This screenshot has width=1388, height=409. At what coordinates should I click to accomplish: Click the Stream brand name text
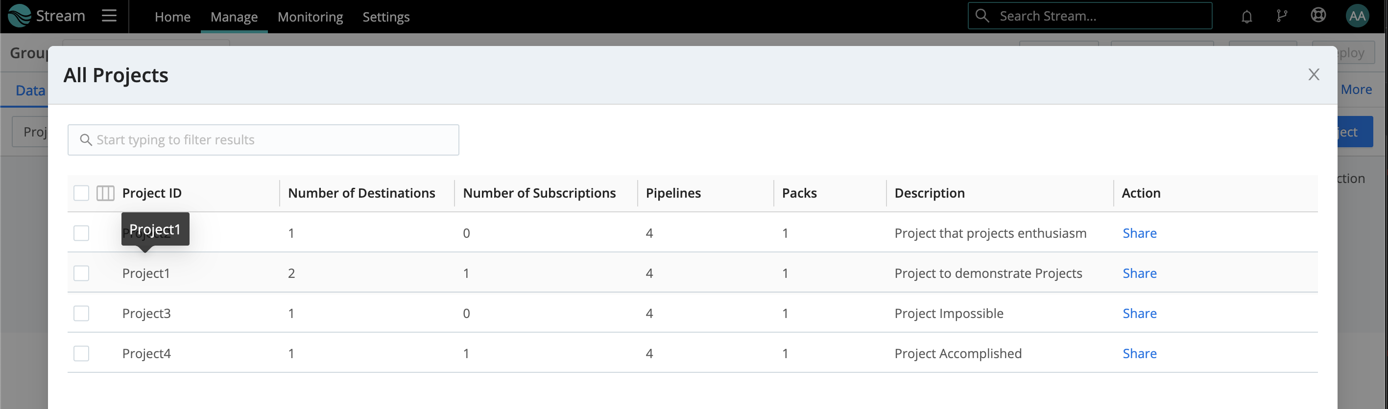(x=60, y=16)
